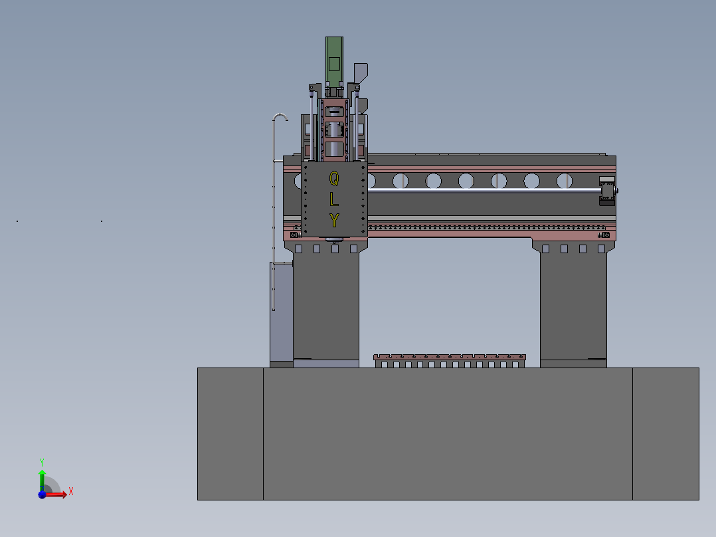716x537 pixels.
Task: Click the blue Z axis ball of the triad
Action: coord(42,494)
